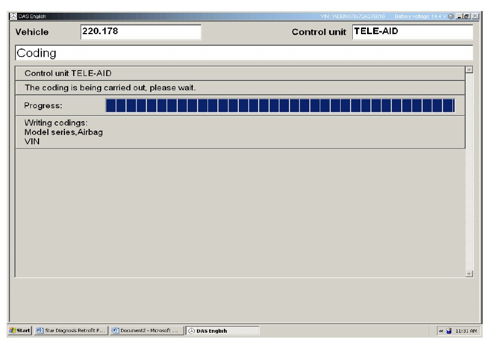The image size is (492, 347).
Task: Click the system tray network icon
Action: pos(449,330)
